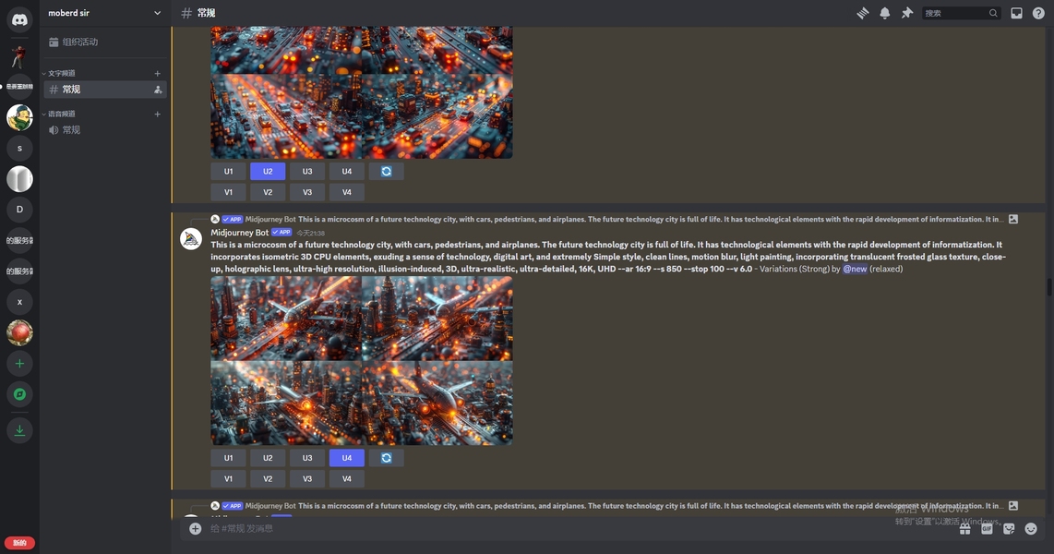Click the green plus Add a Server icon
This screenshot has width=1054, height=554.
(19, 364)
